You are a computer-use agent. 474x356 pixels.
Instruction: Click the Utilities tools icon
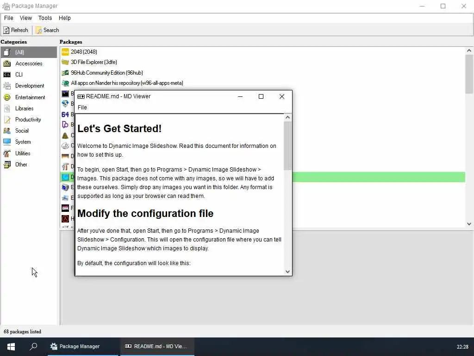click(x=7, y=153)
